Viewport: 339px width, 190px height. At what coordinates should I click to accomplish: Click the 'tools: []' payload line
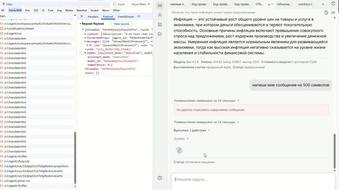(x=92, y=73)
